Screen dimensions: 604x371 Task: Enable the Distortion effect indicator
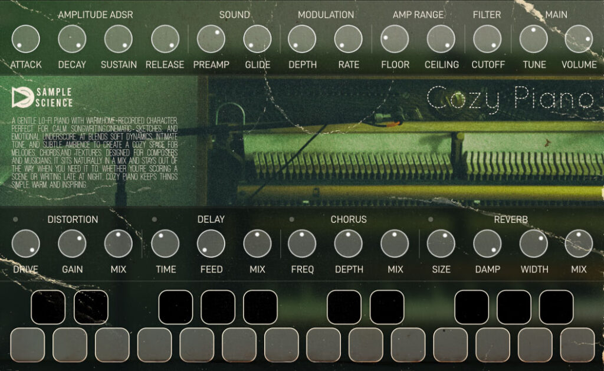tap(15, 219)
